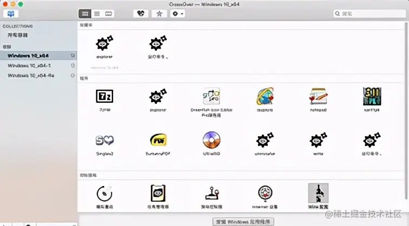Image resolution: width=409 pixels, height=226 pixels.
Task: Open the gear icon right of UltraISO
Action: click(x=265, y=140)
